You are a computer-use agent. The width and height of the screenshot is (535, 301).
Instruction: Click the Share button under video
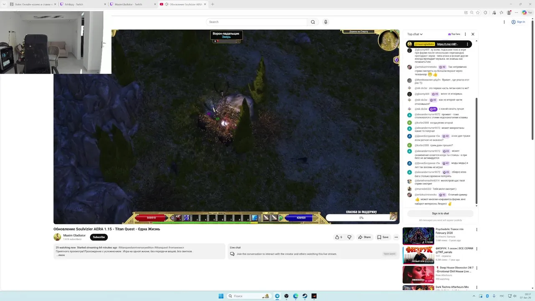(x=364, y=237)
